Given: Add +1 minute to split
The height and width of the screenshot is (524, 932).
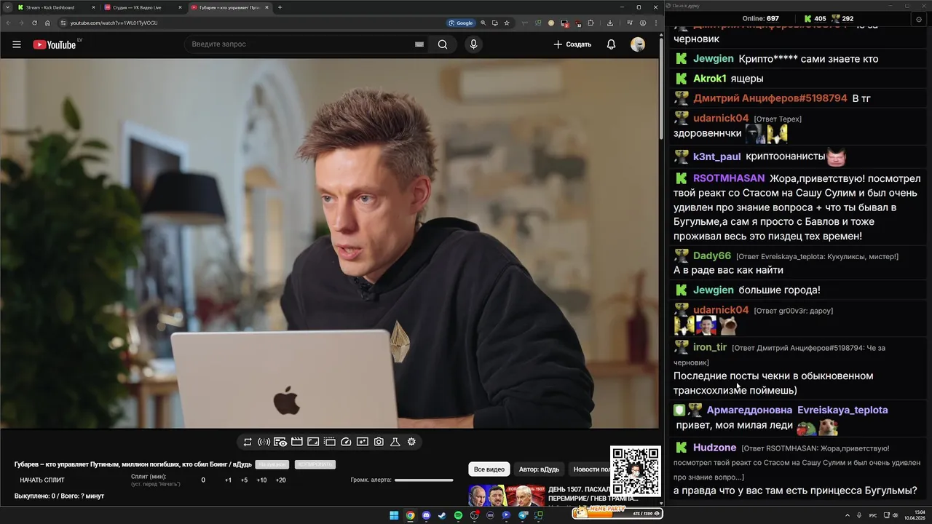Looking at the screenshot, I should pos(228,480).
